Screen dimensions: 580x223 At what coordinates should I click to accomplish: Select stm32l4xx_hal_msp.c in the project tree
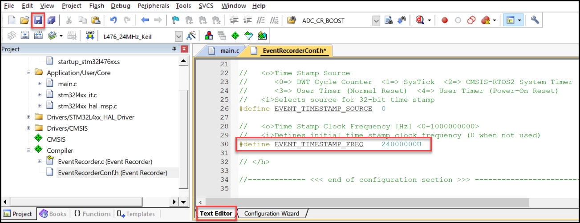(x=87, y=106)
